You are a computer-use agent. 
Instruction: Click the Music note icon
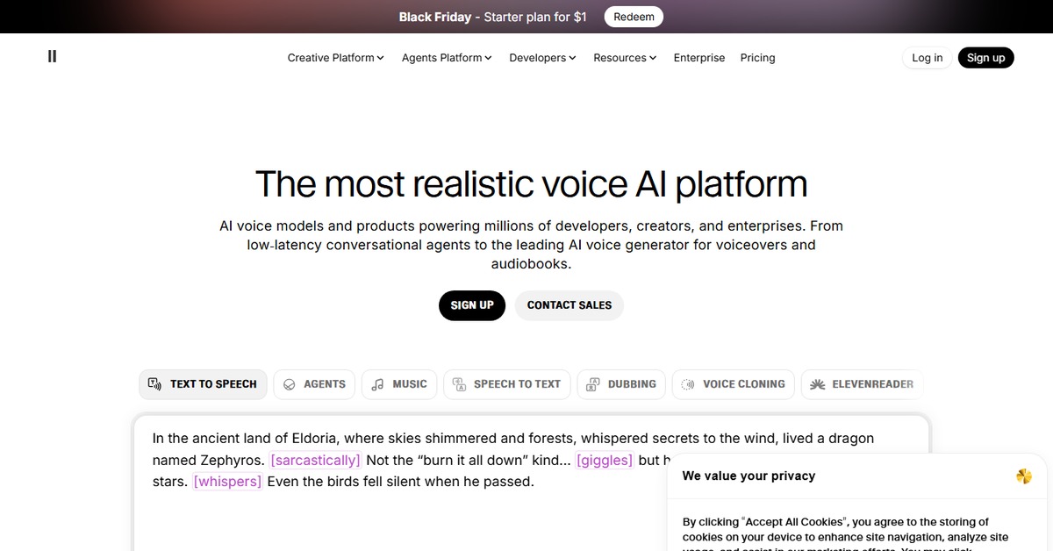377,384
